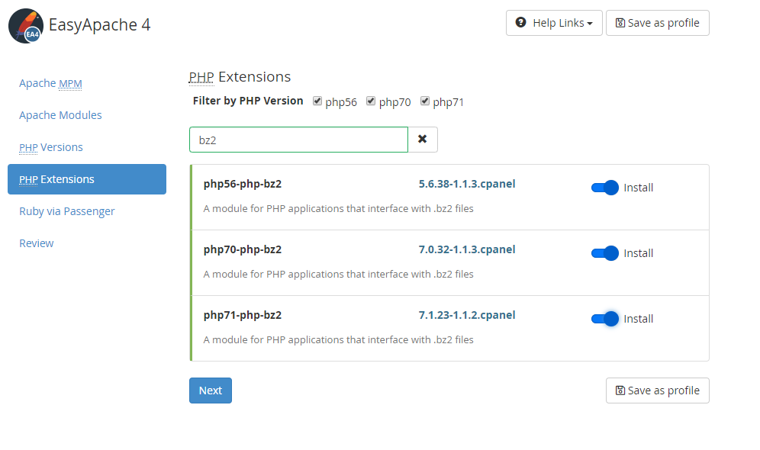Viewport: 760px width, 450px height.
Task: Toggle off php70-php-bz2 install switch
Action: 605,253
